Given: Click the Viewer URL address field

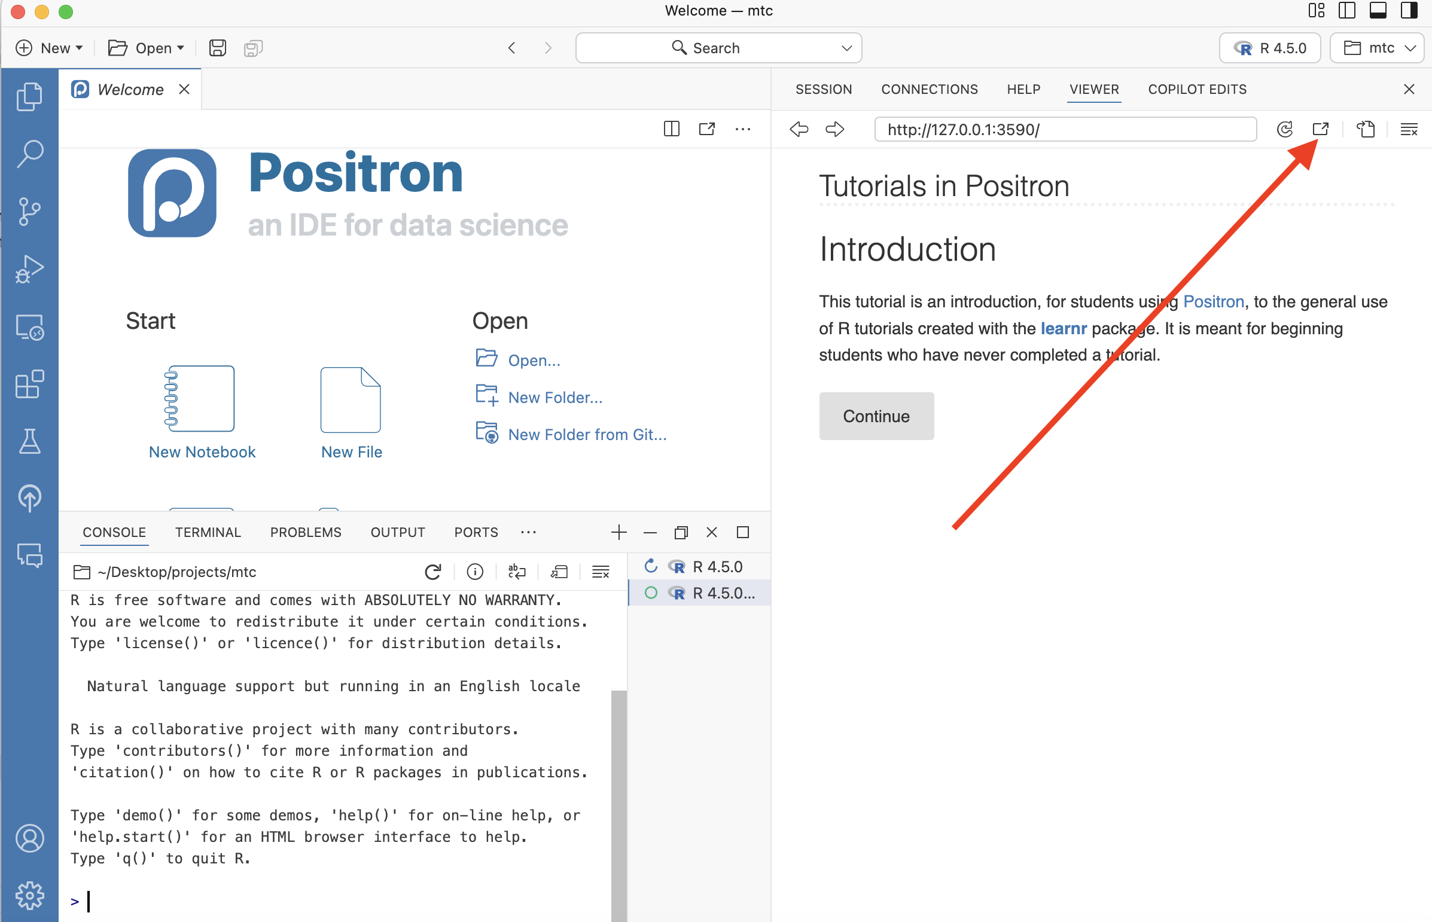Looking at the screenshot, I should click(x=1065, y=129).
